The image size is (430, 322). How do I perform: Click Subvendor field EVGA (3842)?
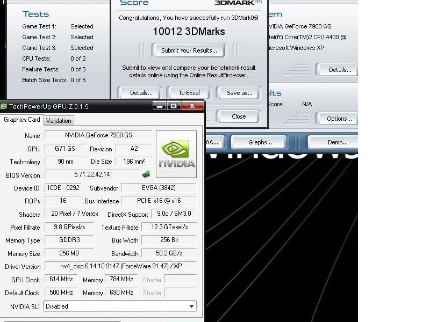(159, 188)
